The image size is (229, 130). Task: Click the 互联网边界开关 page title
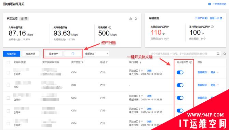pos(14,4)
